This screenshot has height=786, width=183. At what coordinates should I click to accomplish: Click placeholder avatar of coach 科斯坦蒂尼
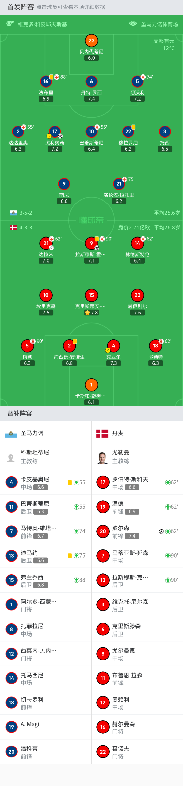click(x=11, y=457)
